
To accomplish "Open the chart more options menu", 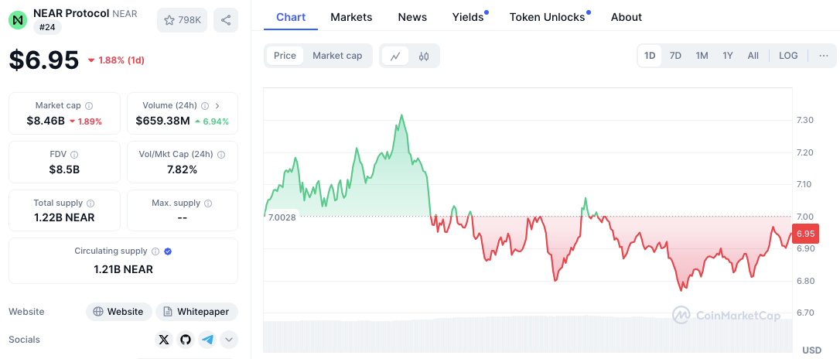I will coord(823,56).
